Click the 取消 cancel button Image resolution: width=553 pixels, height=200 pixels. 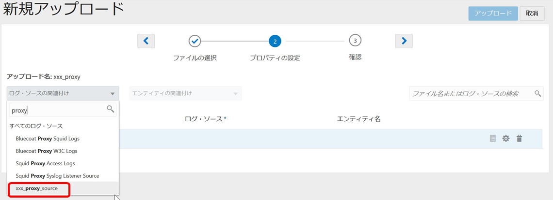[532, 14]
